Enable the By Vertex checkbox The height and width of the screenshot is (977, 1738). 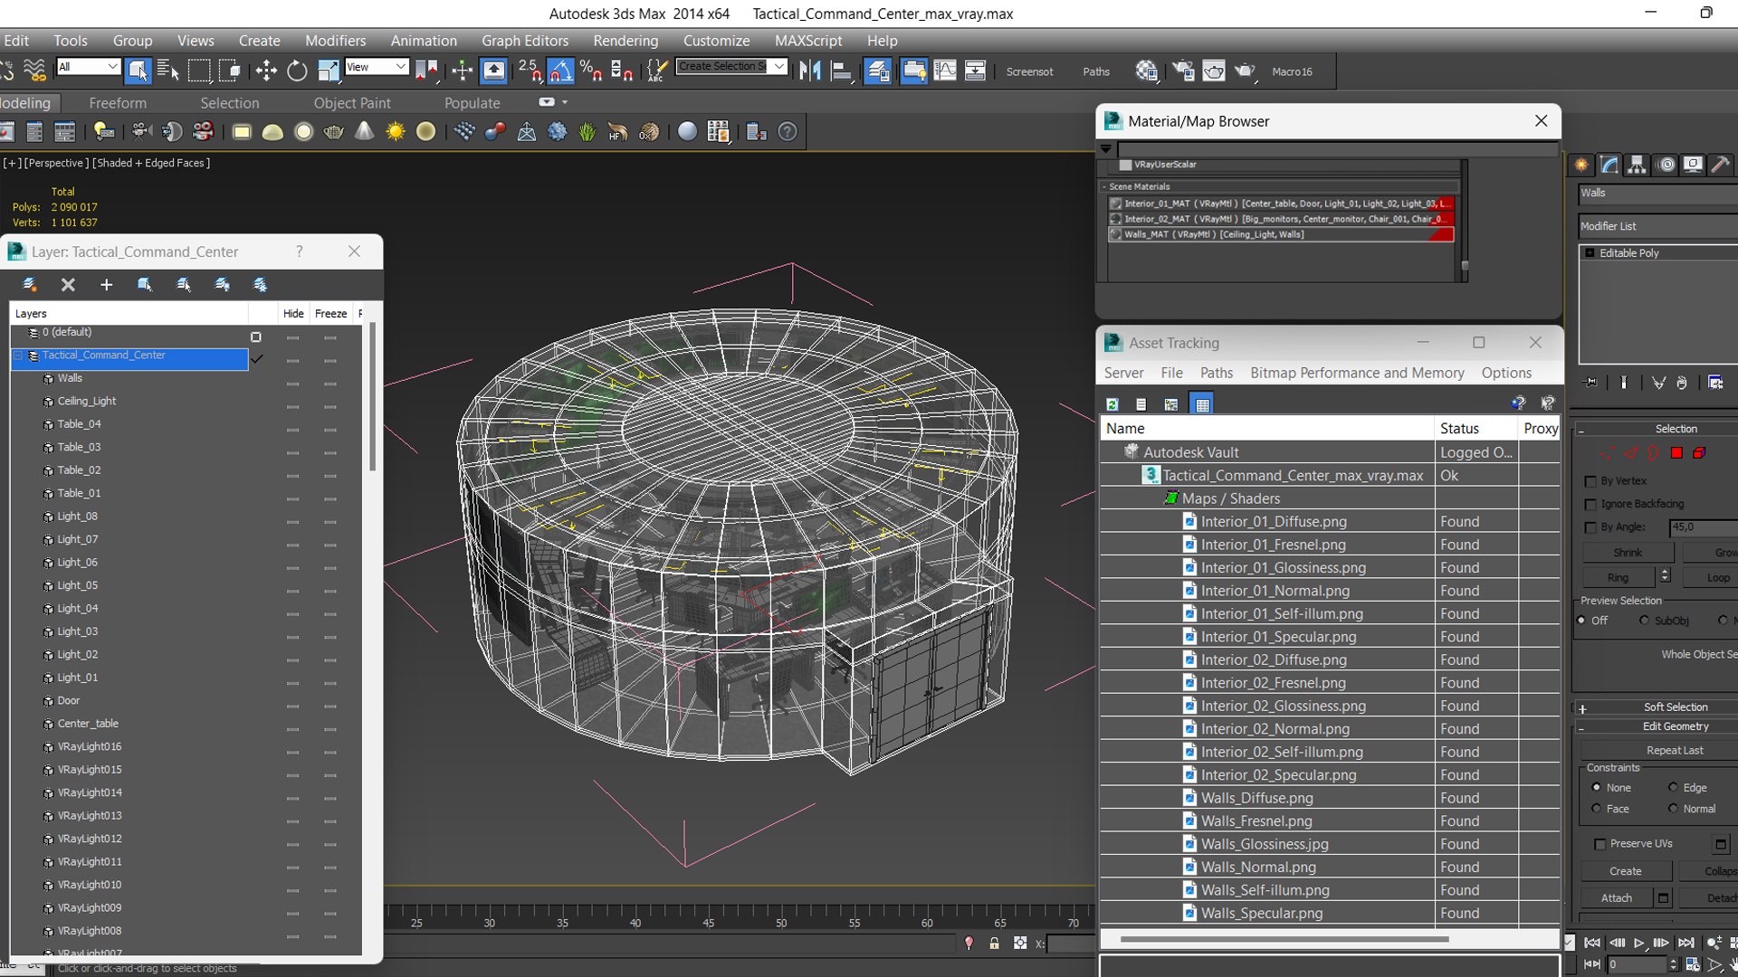1590,481
